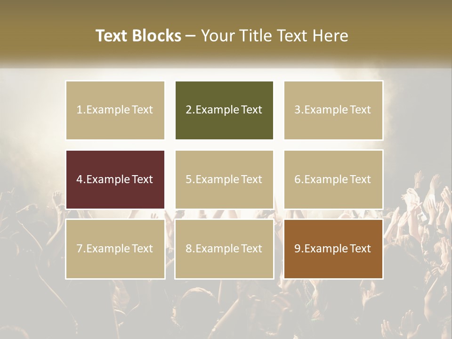
Task: Click the '7.Example Text' block
Action: (115, 249)
